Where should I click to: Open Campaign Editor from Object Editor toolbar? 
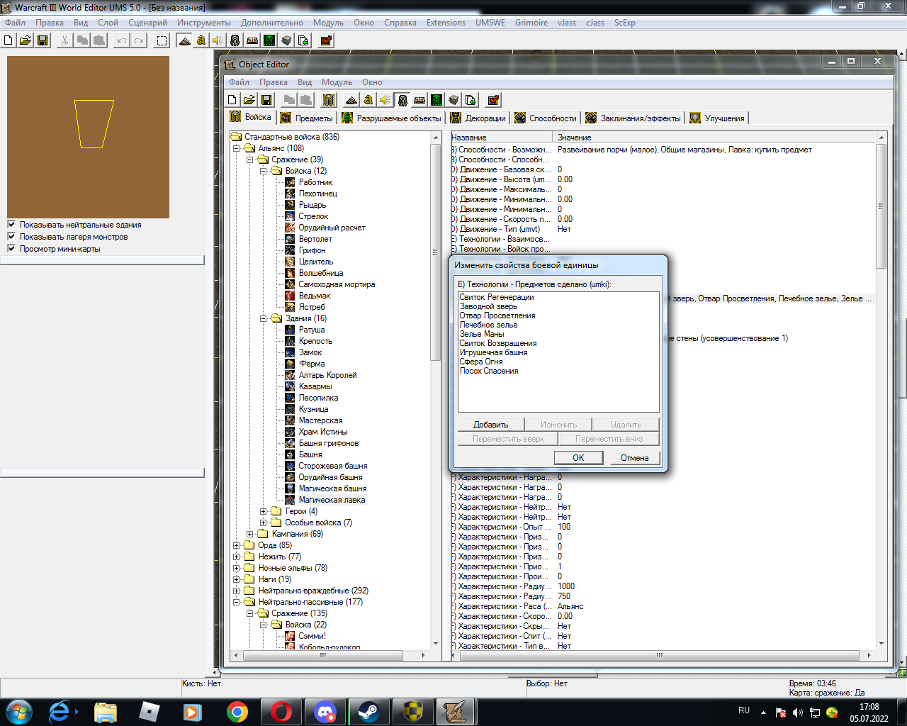(x=419, y=100)
